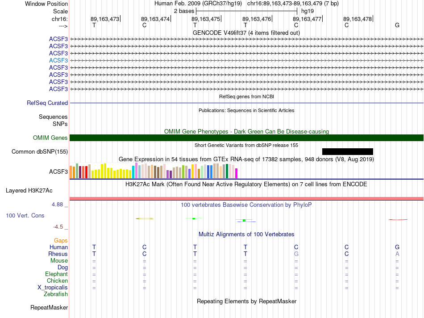
Task: Open '100 vertebrates Basewise Conservation by PhyloP' title
Action: point(246,205)
